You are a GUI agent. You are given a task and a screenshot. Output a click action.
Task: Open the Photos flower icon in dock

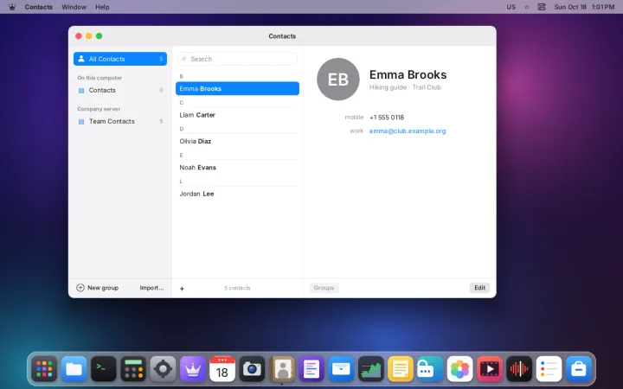point(459,369)
